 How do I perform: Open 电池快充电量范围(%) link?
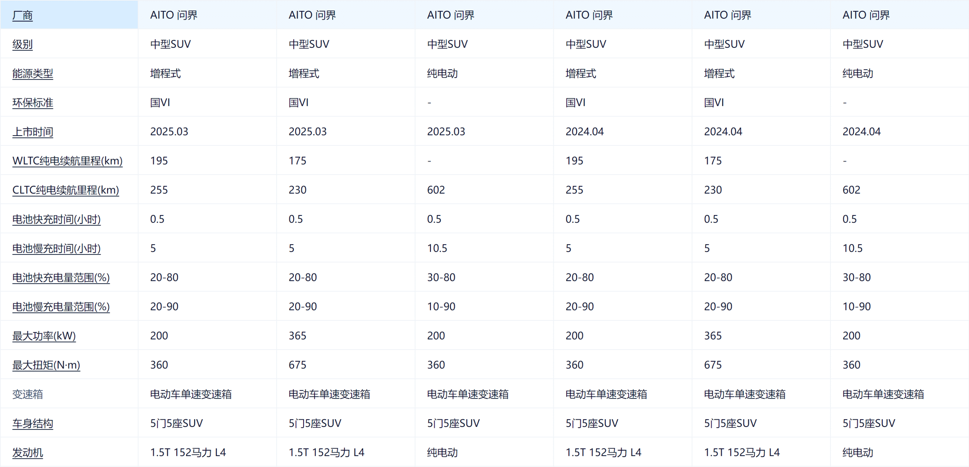61,278
